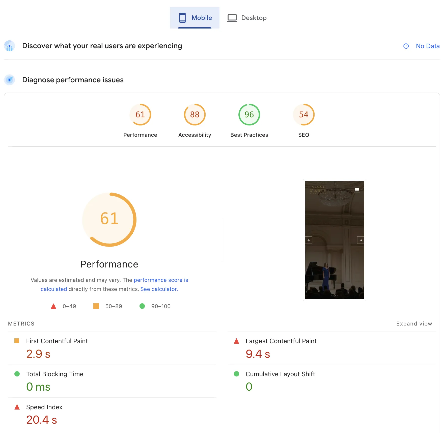Click the info icon beside No Data
Image resolution: width=443 pixels, height=433 pixels.
tap(406, 46)
